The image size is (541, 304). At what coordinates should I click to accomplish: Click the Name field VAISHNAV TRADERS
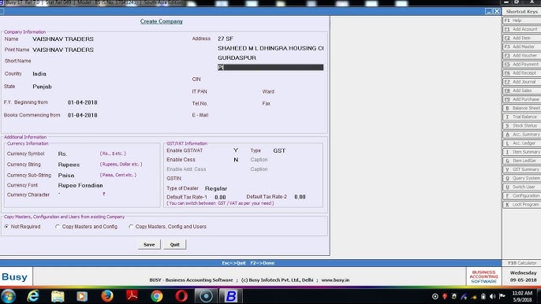[63, 39]
